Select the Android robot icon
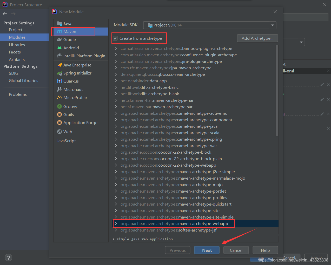This screenshot has width=331, height=265. [x=59, y=48]
